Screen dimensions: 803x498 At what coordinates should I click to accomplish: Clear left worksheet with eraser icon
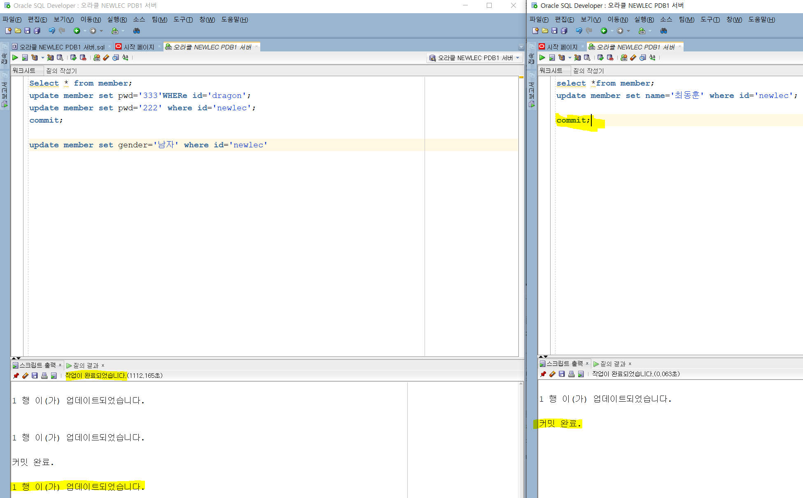[106, 58]
